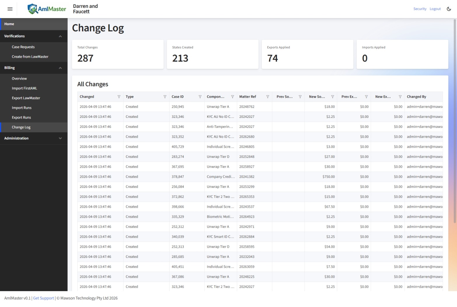
Task: Toggle dark mode with the moon icon
Action: [449, 9]
